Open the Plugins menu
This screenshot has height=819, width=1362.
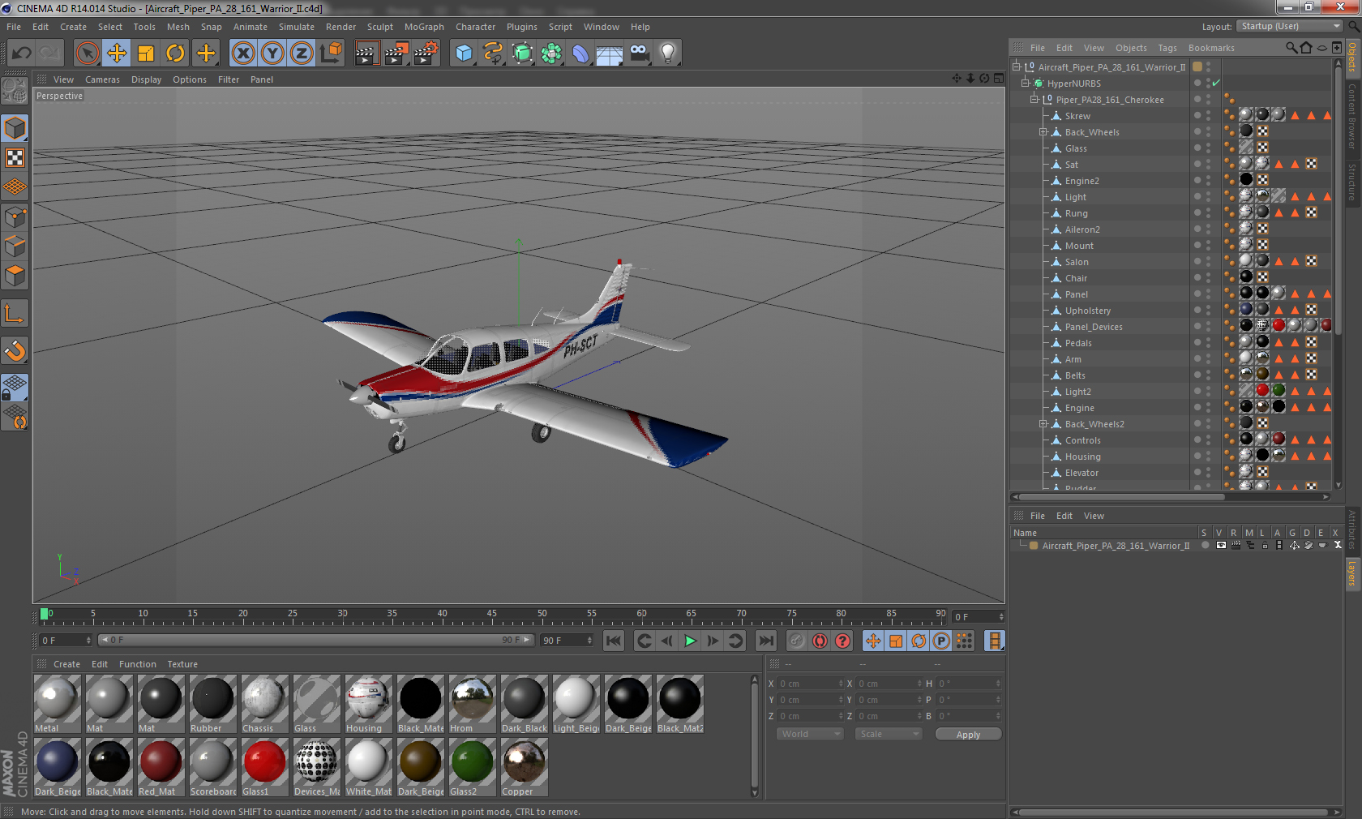pyautogui.click(x=521, y=27)
